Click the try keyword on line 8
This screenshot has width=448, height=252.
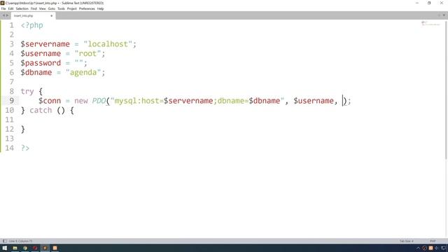point(27,92)
